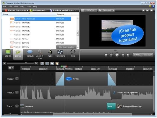
Task: Click the library list vertical scrollbar
Action: (78, 33)
